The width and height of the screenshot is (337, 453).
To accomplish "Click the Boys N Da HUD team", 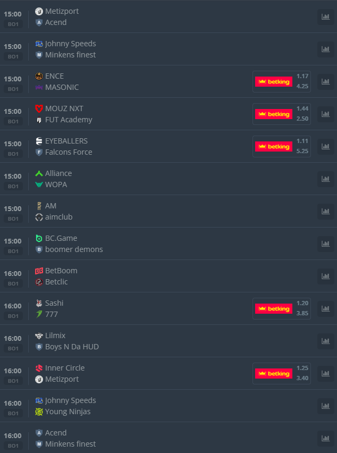I will click(72, 347).
